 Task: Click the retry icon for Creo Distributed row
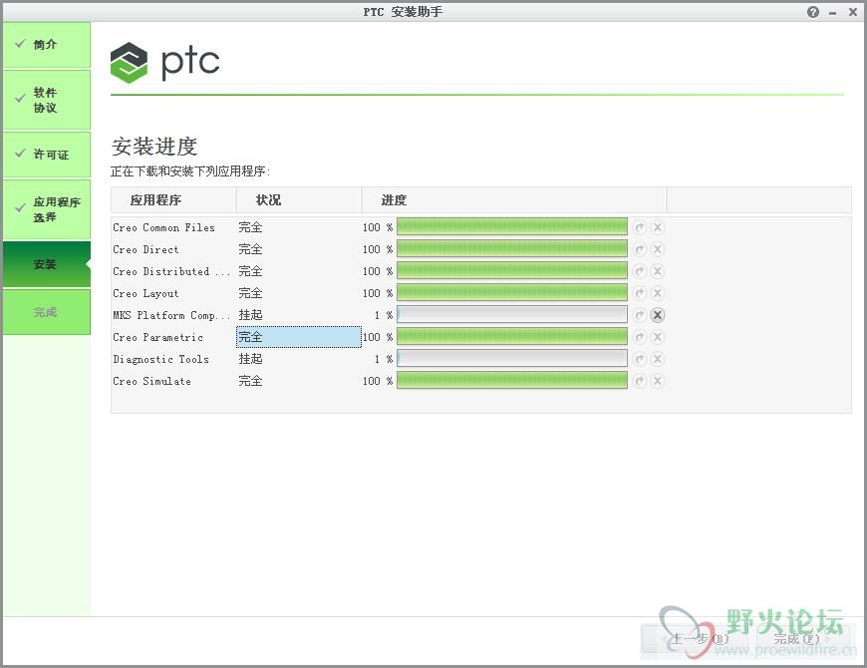click(640, 271)
